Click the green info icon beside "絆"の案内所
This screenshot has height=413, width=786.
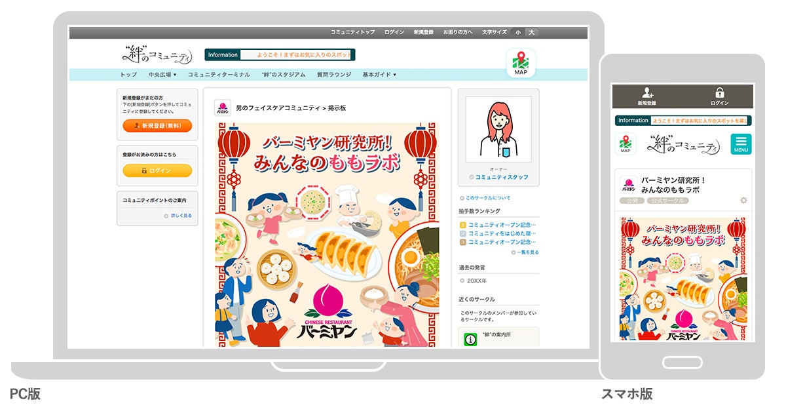click(x=470, y=340)
